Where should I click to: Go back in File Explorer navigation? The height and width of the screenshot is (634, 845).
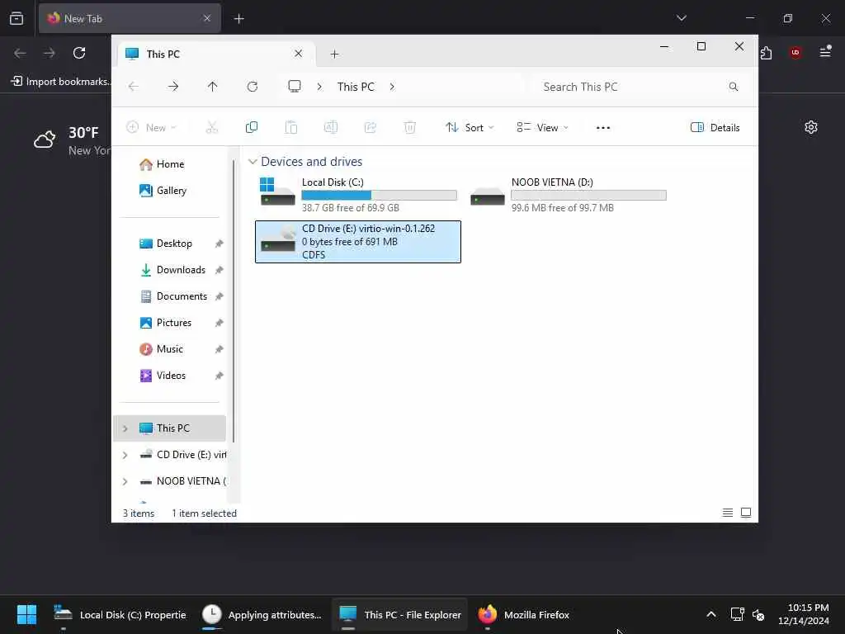[133, 87]
